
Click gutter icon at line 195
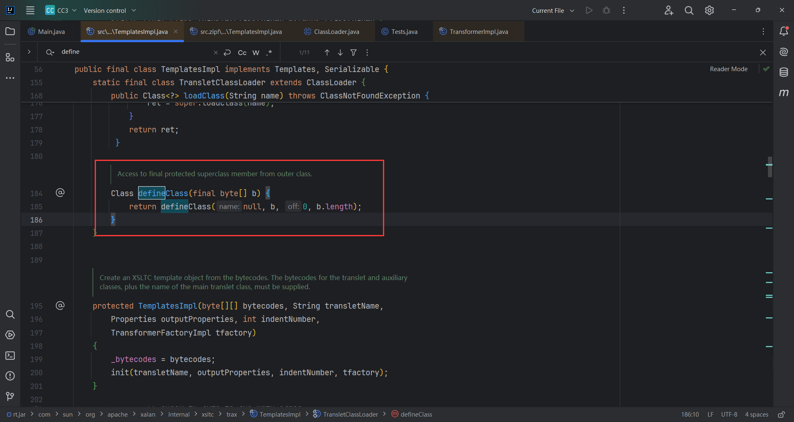tap(60, 305)
